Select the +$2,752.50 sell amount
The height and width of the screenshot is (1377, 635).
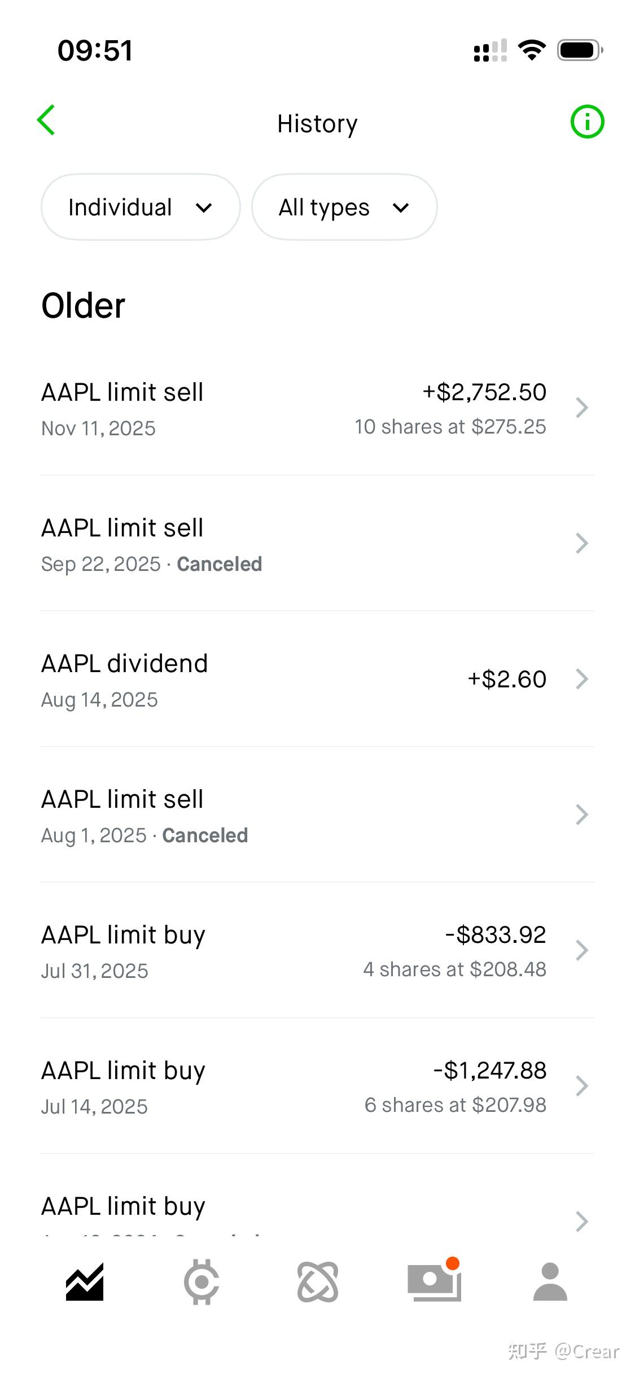click(484, 392)
